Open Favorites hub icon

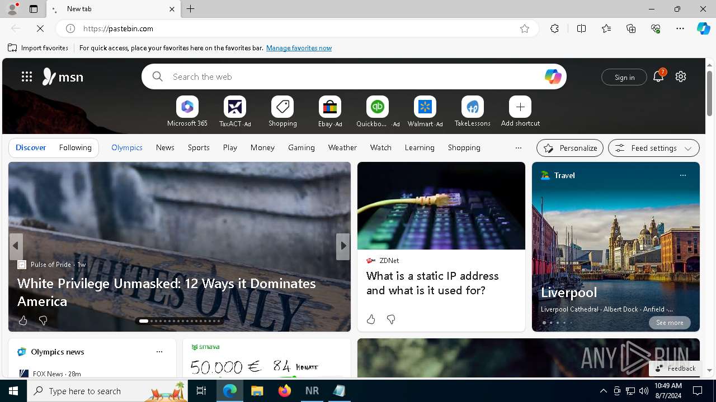(x=606, y=28)
